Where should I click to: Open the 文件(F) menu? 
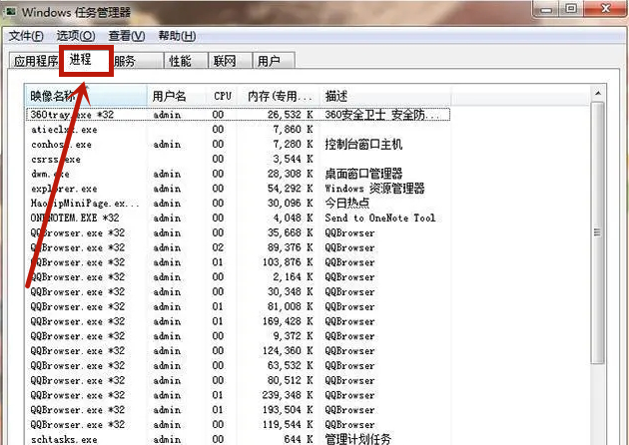(26, 36)
